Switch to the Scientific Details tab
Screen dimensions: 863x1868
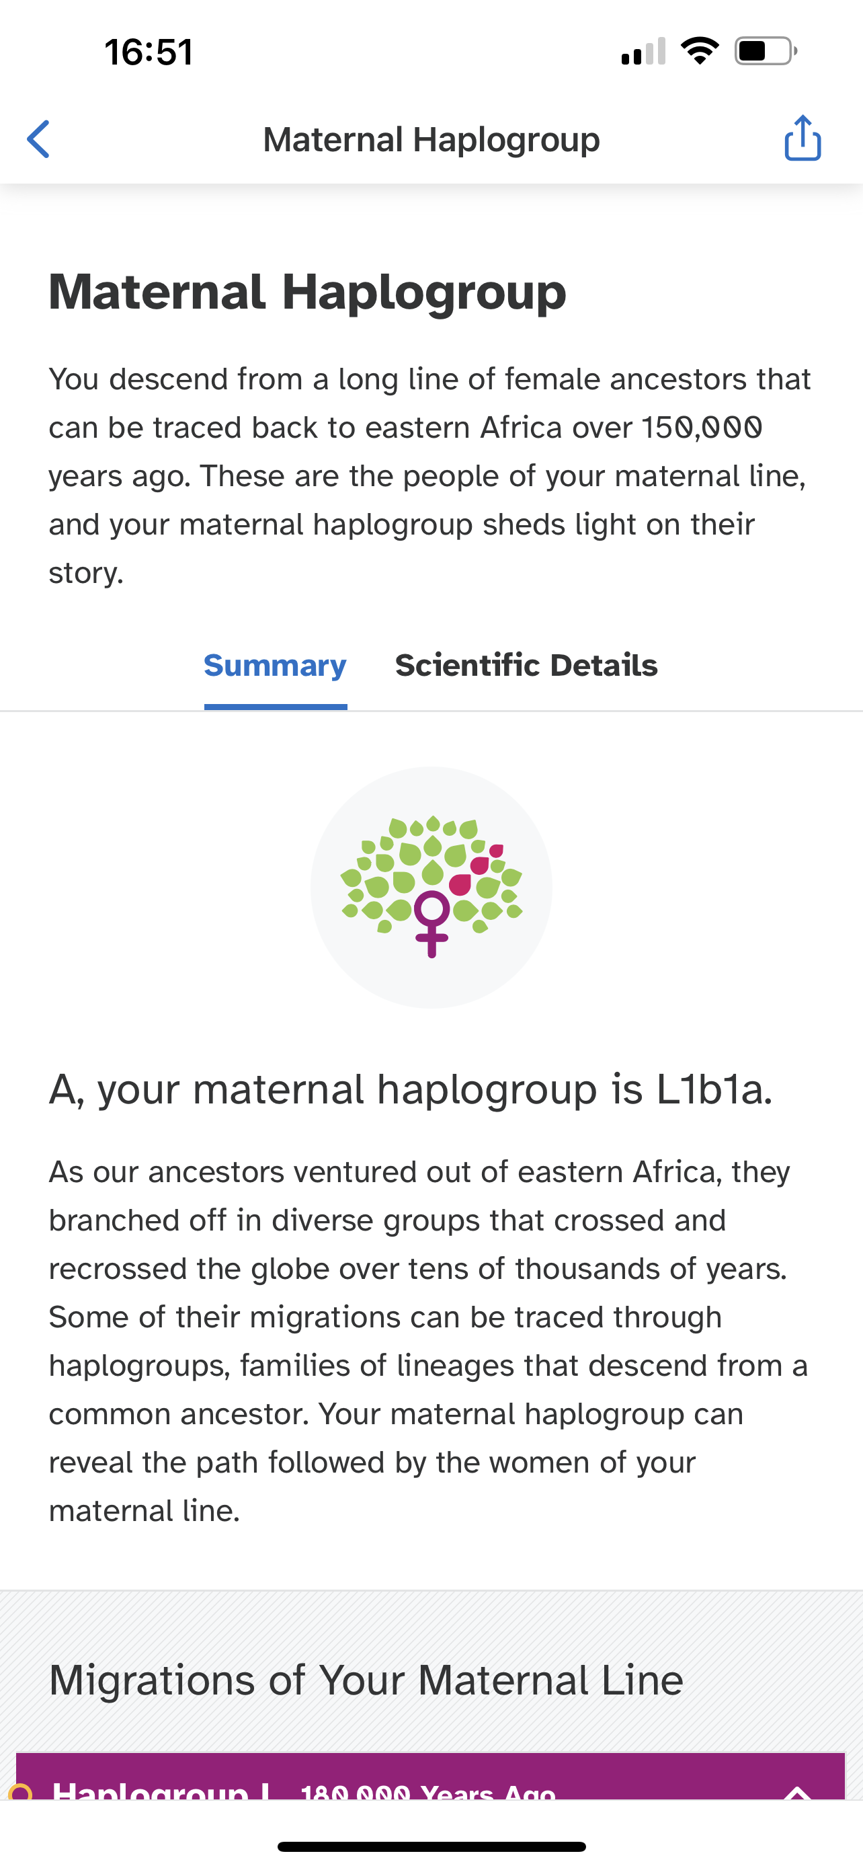tap(526, 665)
